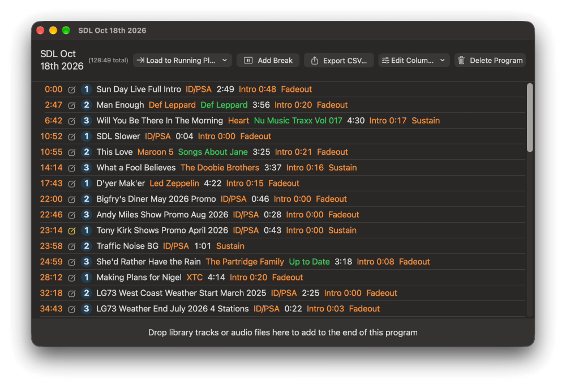Image resolution: width=566 pixels, height=388 pixels.
Task: Click deck number 1 badge on Sun Day Live
Action: (86, 89)
